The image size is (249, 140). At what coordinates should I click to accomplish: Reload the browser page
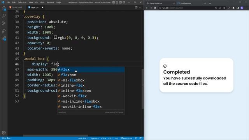pos(155,8)
